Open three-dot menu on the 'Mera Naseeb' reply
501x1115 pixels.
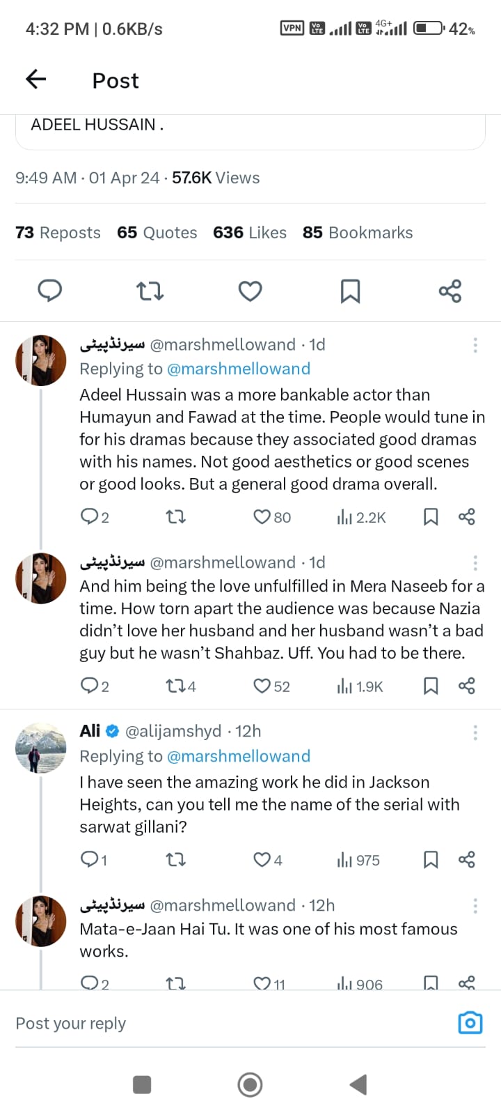475,563
